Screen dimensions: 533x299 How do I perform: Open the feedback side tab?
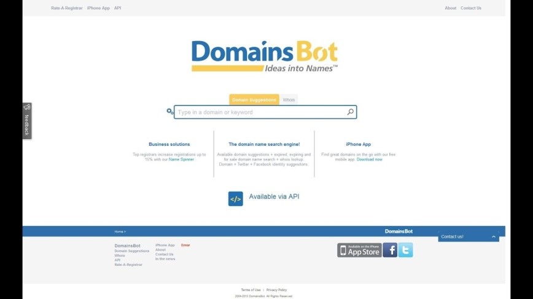pyautogui.click(x=27, y=121)
